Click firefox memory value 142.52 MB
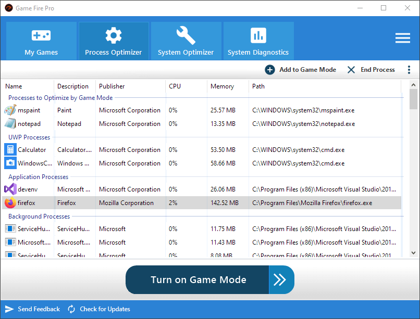The height and width of the screenshot is (319, 420). pos(225,203)
